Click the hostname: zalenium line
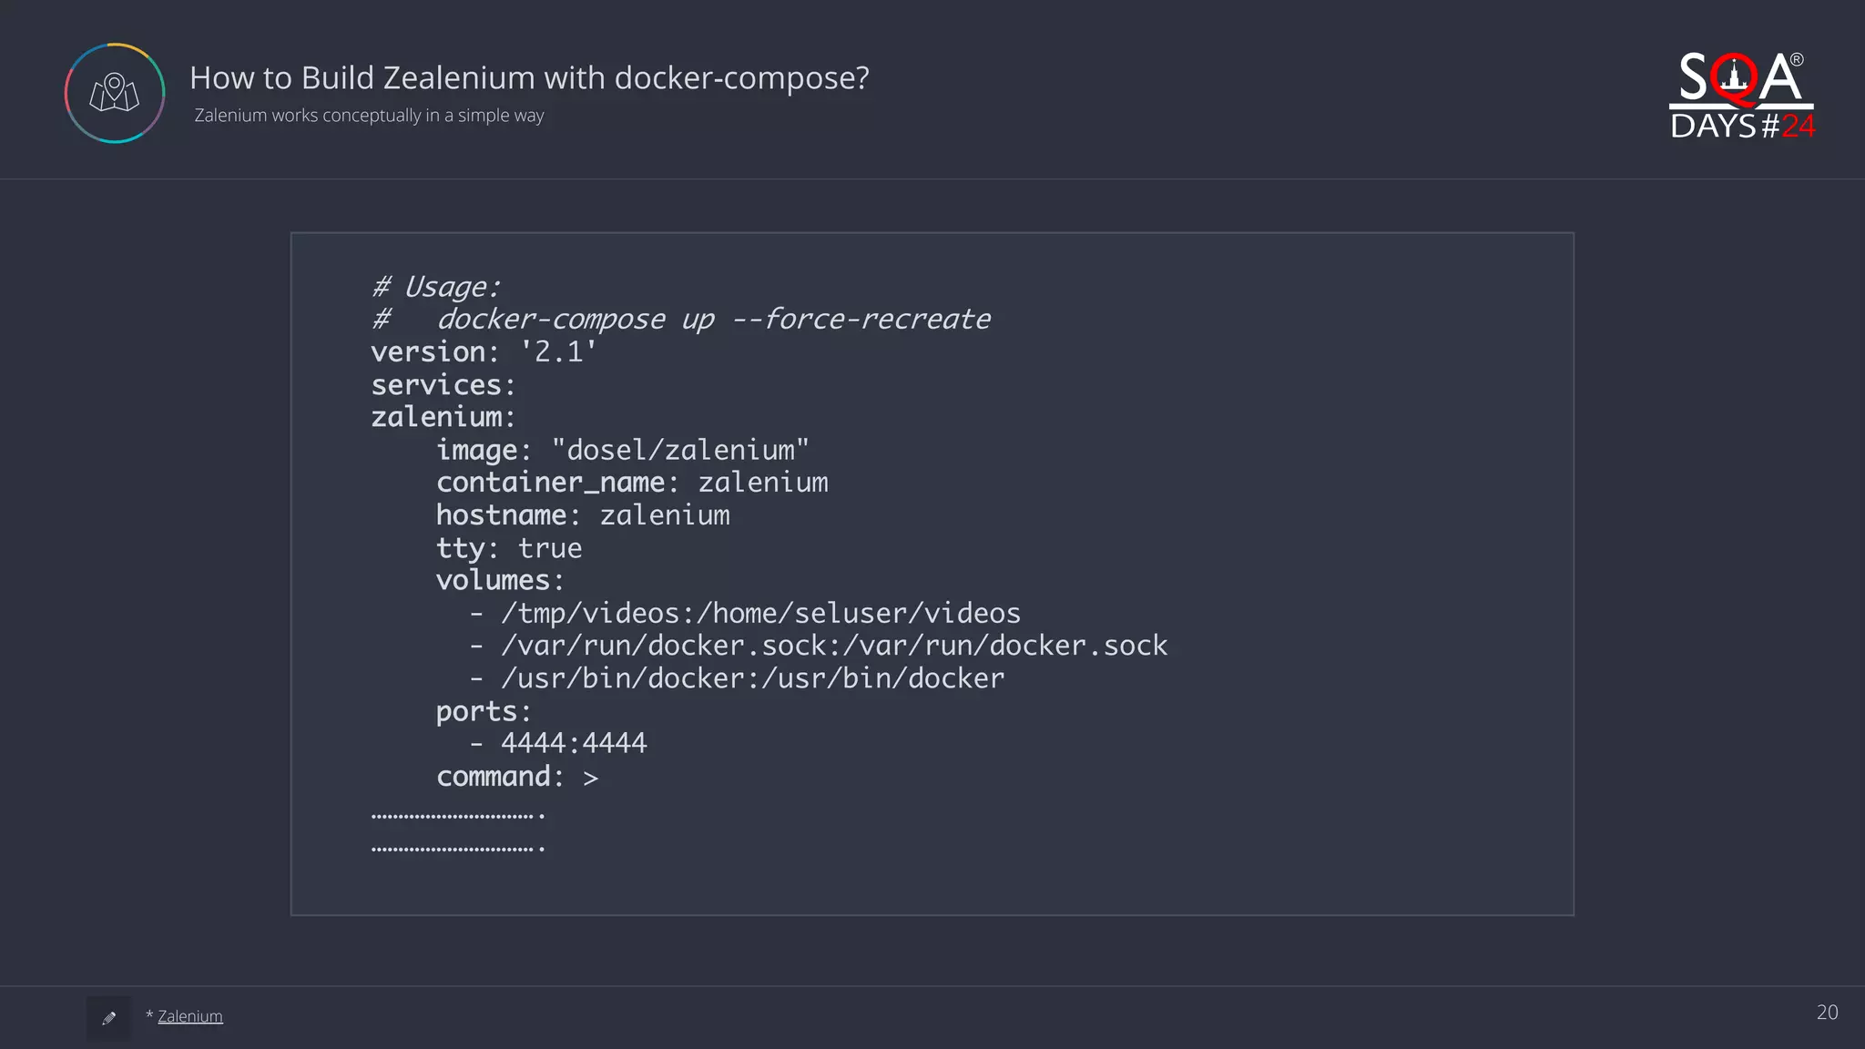Screen dimensions: 1865x1049 pyautogui.click(x=583, y=515)
